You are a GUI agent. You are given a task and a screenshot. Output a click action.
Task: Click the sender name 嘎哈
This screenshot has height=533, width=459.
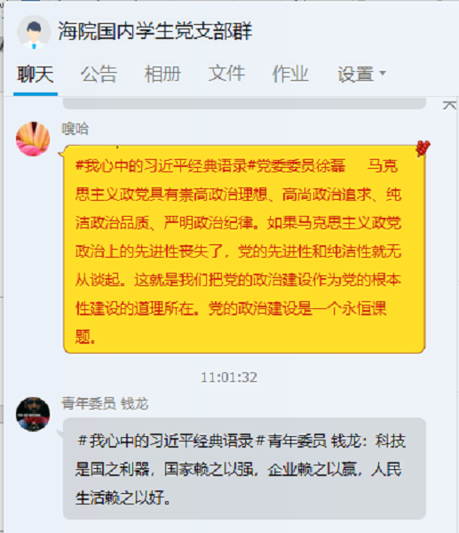pyautogui.click(x=75, y=129)
